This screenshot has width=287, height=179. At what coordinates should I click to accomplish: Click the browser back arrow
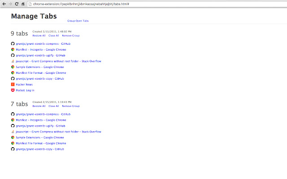coord(4,4)
